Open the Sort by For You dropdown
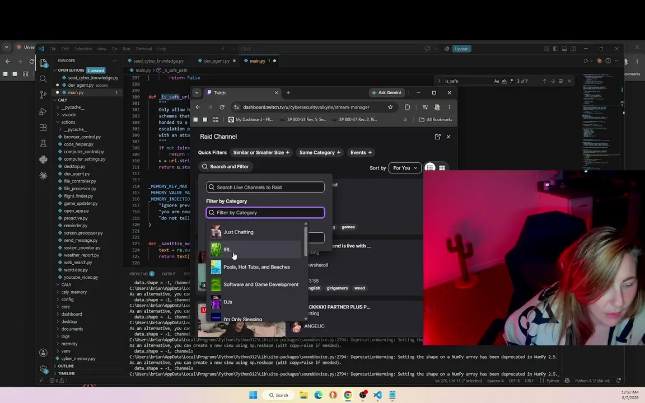Image resolution: width=645 pixels, height=403 pixels. pyautogui.click(x=405, y=168)
